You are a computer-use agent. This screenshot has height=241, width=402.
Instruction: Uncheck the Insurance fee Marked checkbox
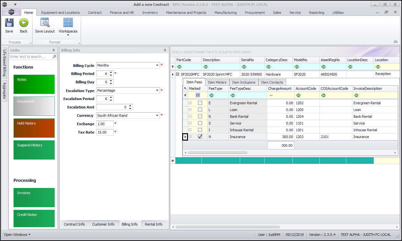pos(200,137)
